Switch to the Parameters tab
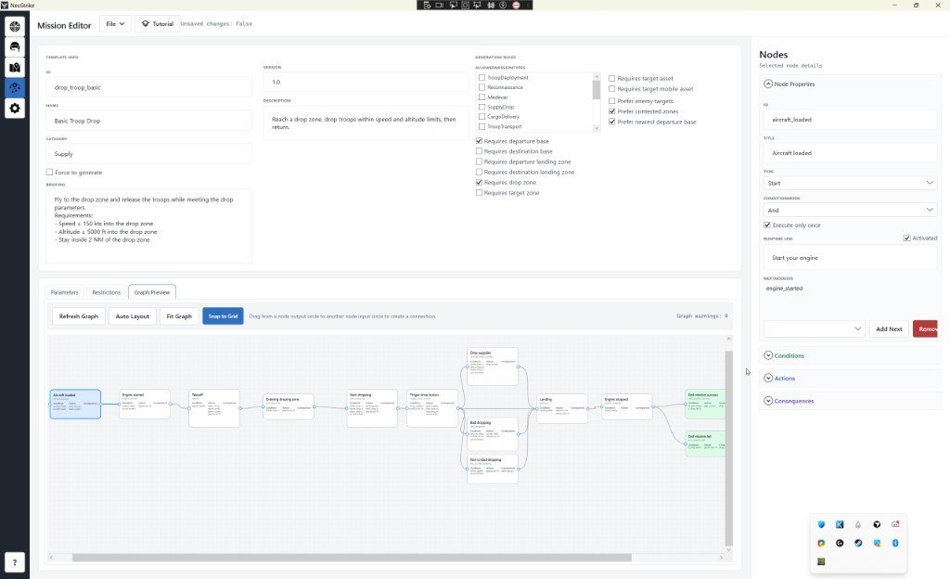The height and width of the screenshot is (579, 950). [x=64, y=292]
